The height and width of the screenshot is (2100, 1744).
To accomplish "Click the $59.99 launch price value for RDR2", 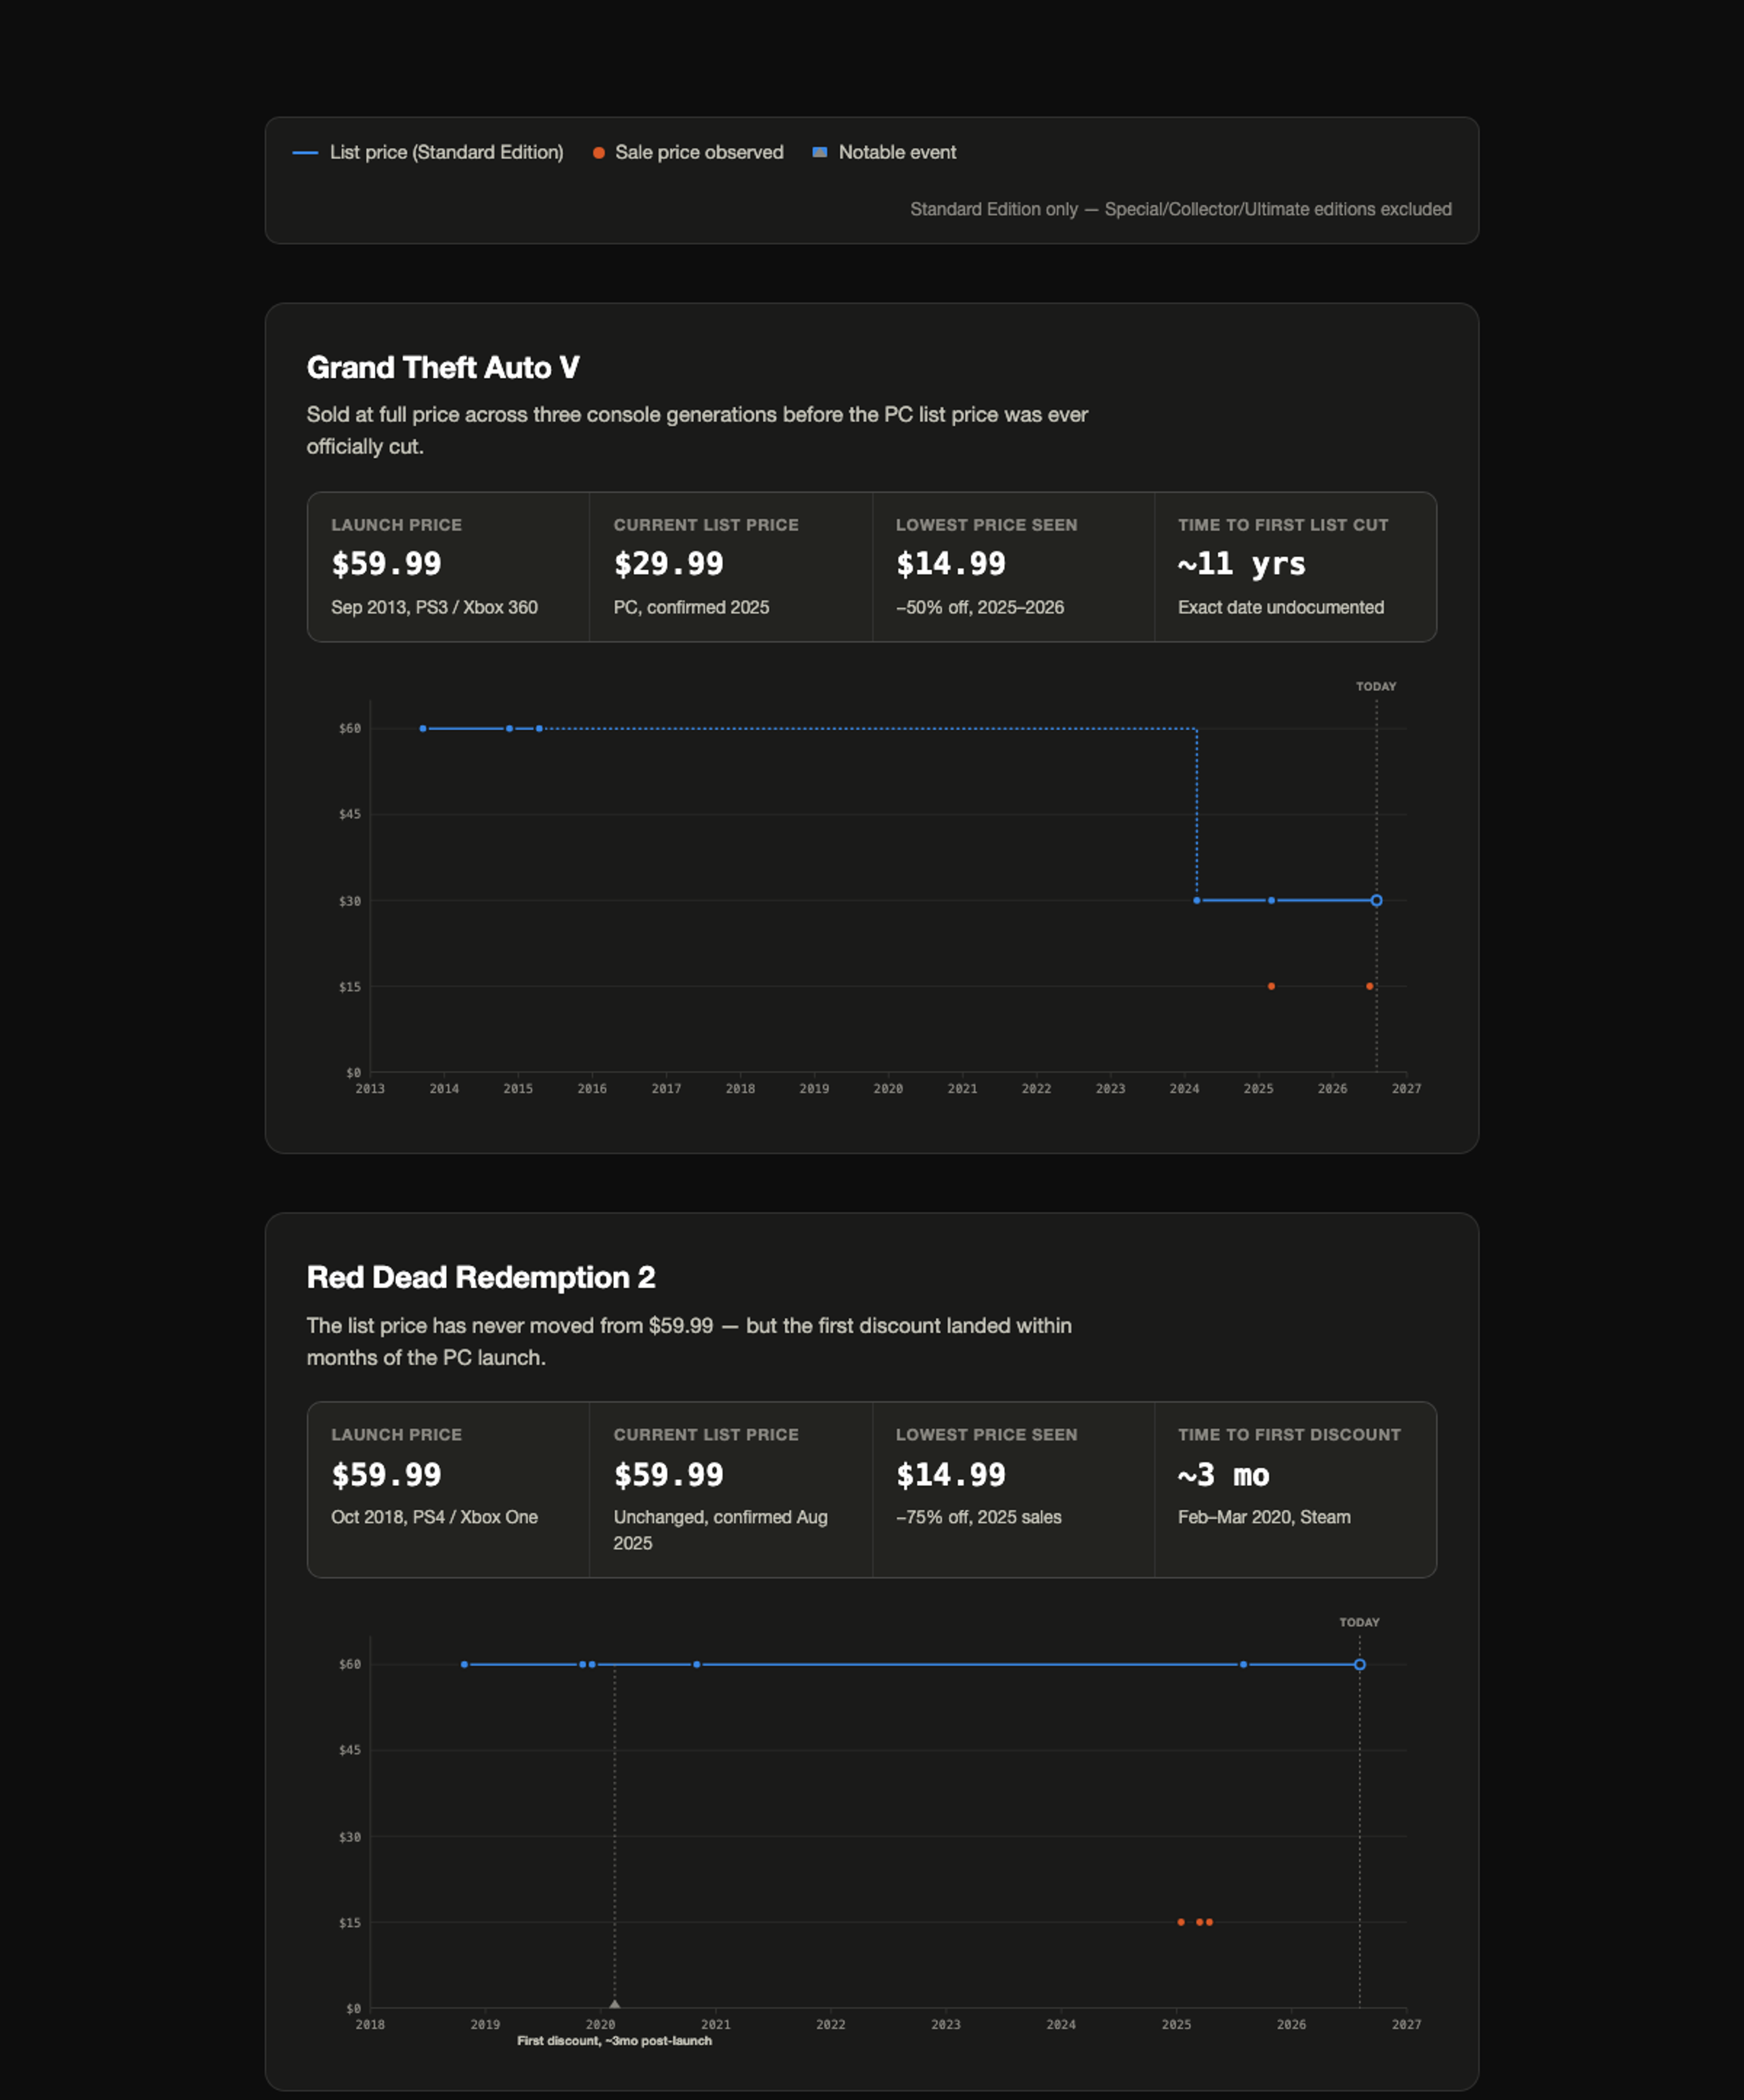I will point(386,1475).
